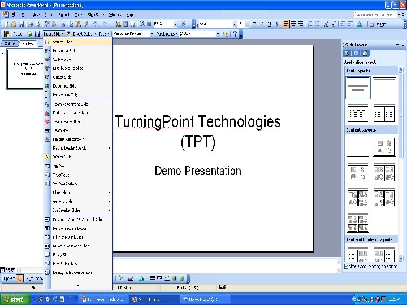The image size is (407, 305).
Task: Click the Format Painter icon
Action: click(x=85, y=24)
